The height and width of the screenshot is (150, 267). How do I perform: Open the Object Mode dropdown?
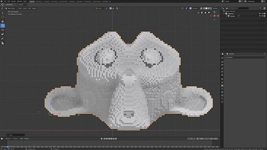point(11,8)
